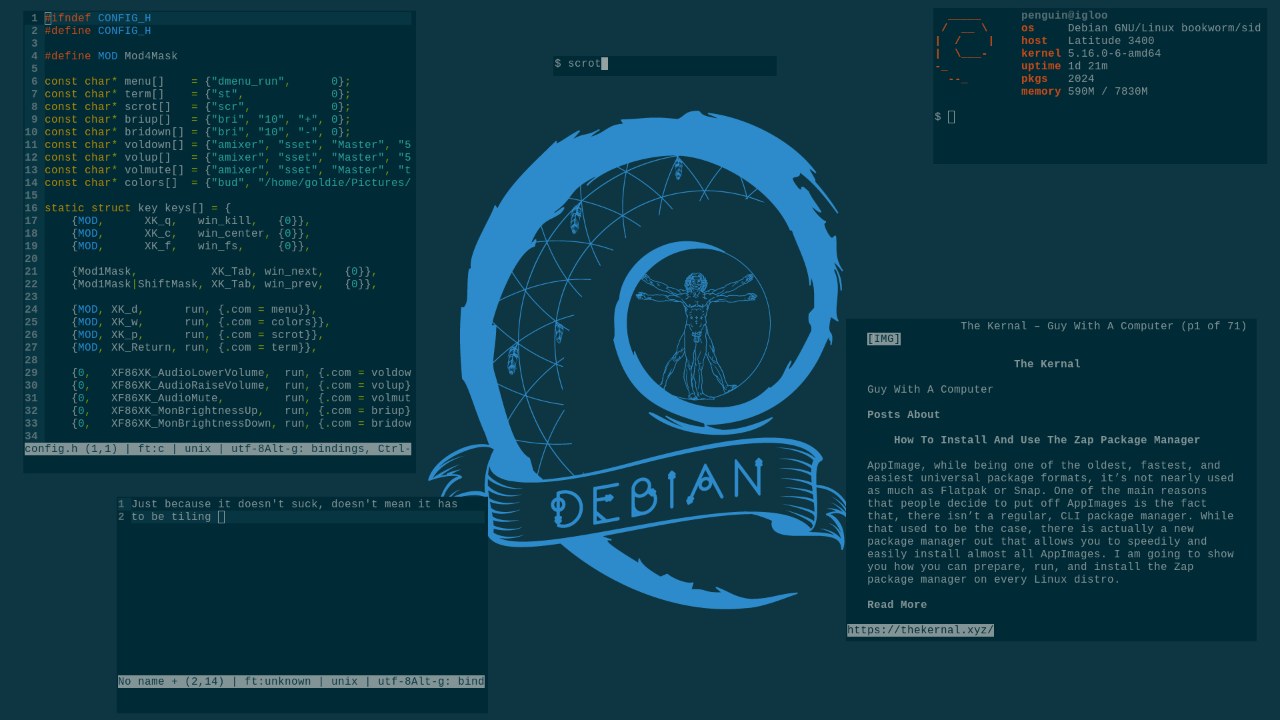This screenshot has width=1280, height=720.
Task: Open the 'Posts' link in The Kernal page
Action: point(884,415)
